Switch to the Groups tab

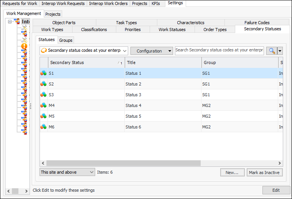[x=66, y=40]
